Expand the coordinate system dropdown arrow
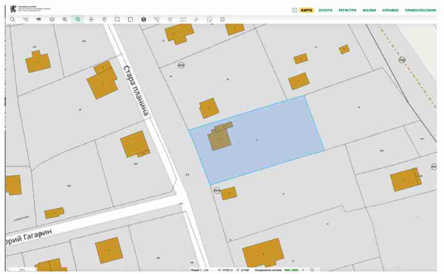This screenshot has height=274, width=444. click(303, 270)
